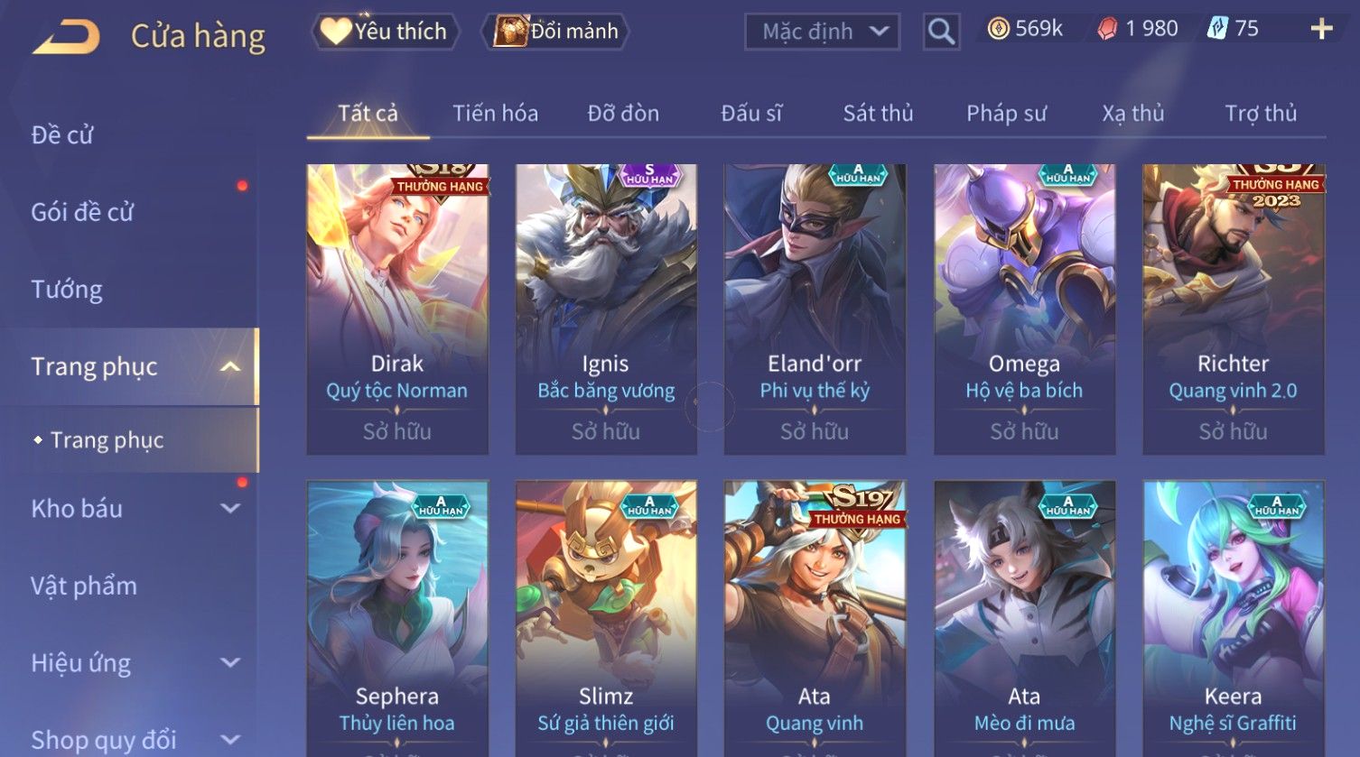Viewport: 1360px width, 757px height.
Task: Select the Ignis Bắc băng vương skin
Action: click(606, 309)
